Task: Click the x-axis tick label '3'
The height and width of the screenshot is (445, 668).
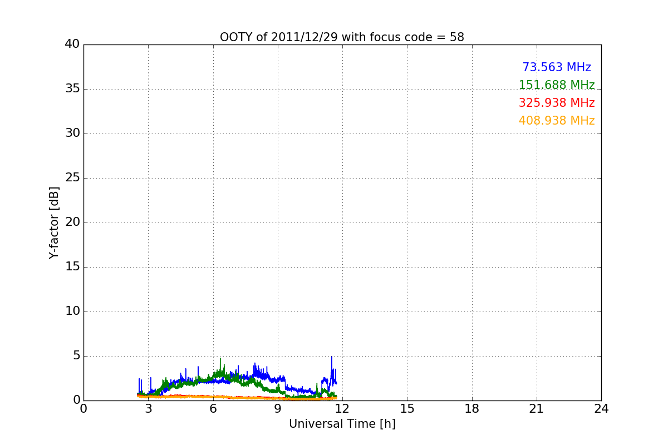Action: pos(148,409)
